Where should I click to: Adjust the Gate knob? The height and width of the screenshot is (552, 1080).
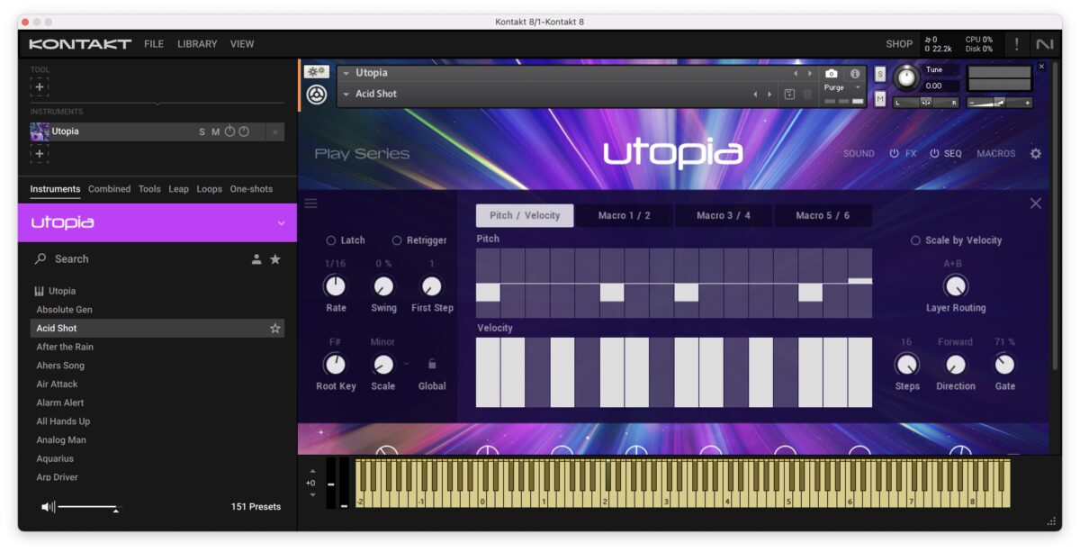coord(1004,365)
